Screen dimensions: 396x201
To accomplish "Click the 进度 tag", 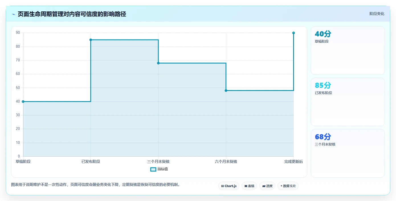I will tap(267, 186).
